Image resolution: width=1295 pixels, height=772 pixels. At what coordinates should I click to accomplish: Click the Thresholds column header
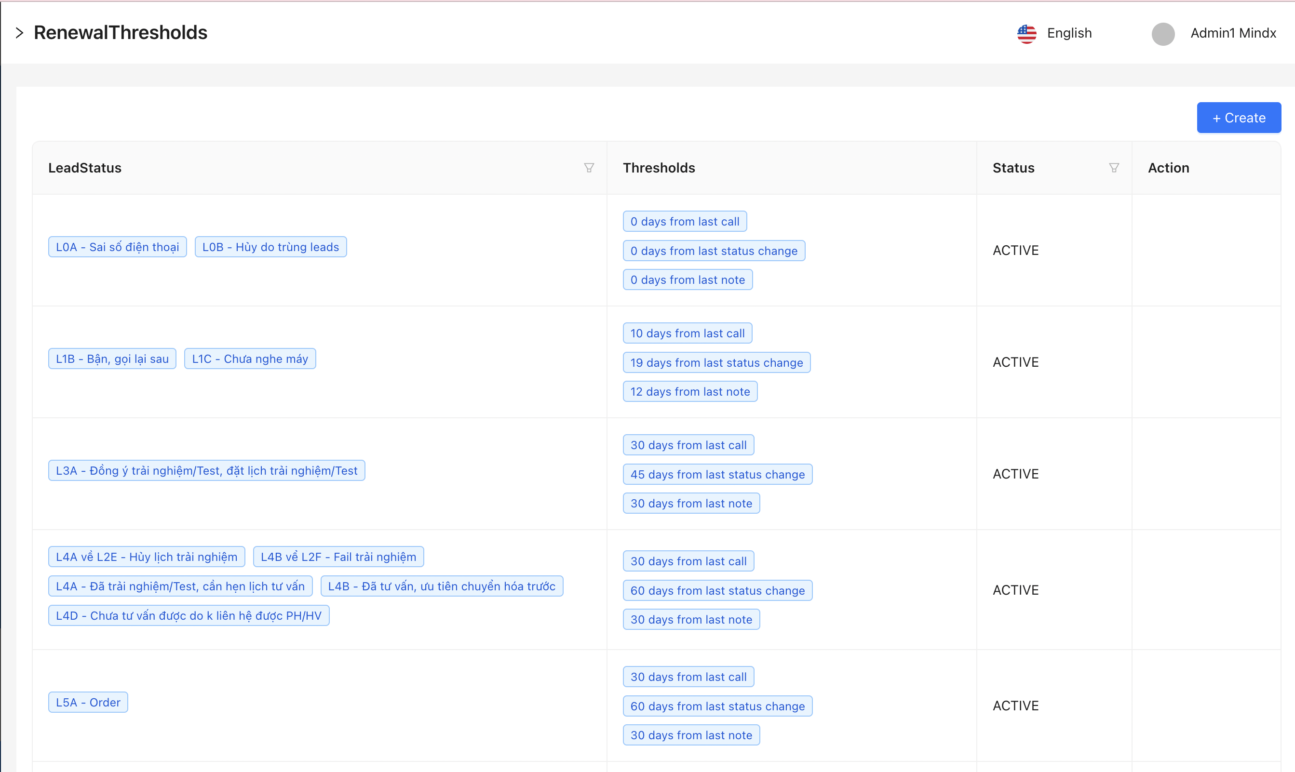tap(659, 168)
